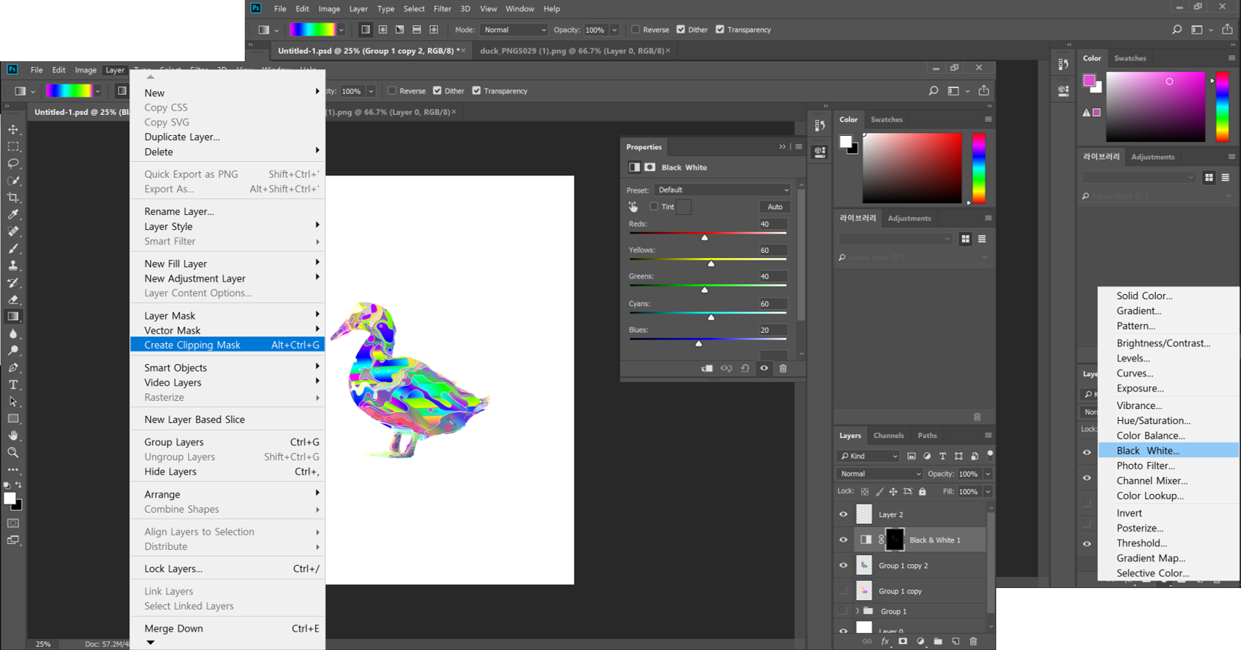Open the Mode Normal dropdown in back window
This screenshot has height=650, width=1241.
514,30
